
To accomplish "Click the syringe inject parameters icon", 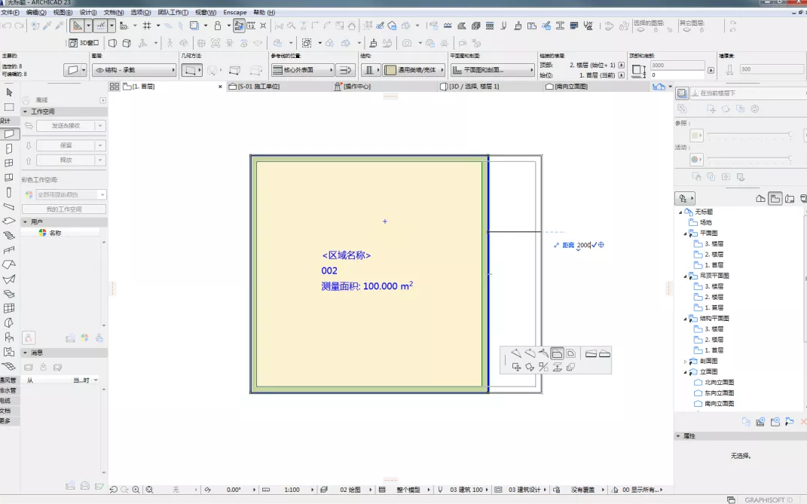I will (x=60, y=26).
